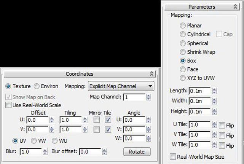Enable the Cylindrical Cap checkbox

pos(219,34)
